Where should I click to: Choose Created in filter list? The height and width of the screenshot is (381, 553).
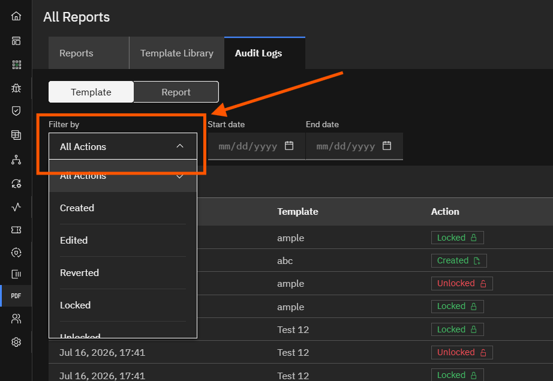point(123,208)
